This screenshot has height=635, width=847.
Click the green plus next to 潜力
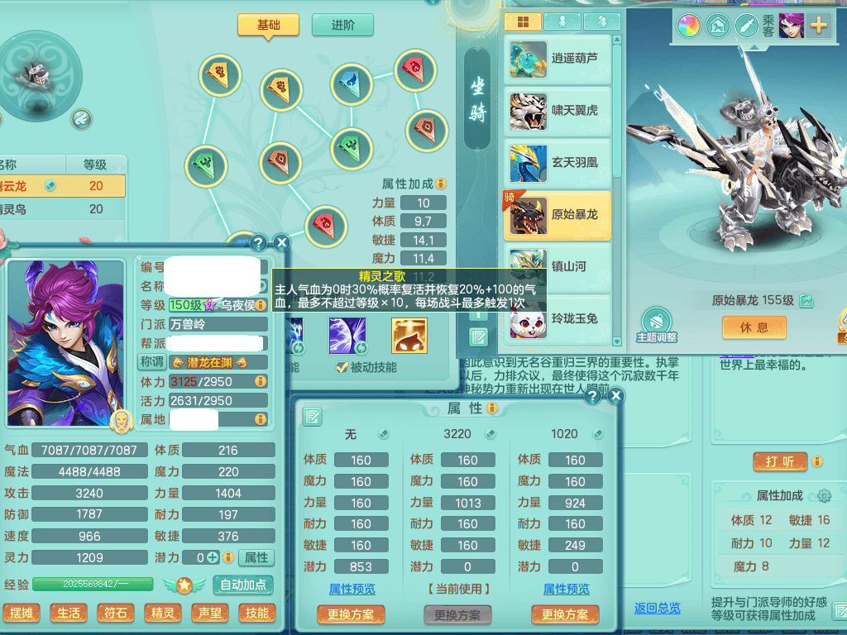(213, 558)
